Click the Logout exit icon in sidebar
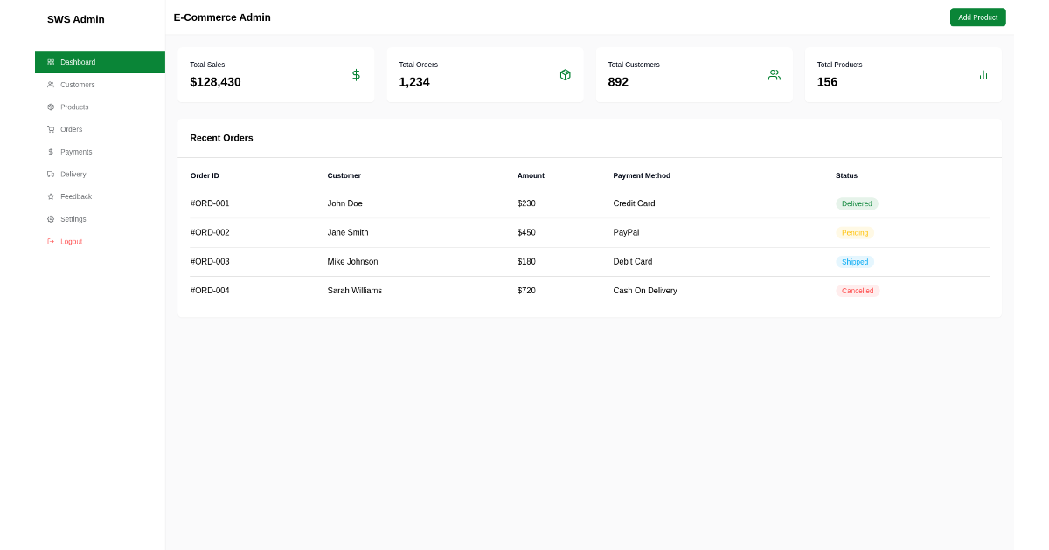The height and width of the screenshot is (550, 1049). pos(52,241)
